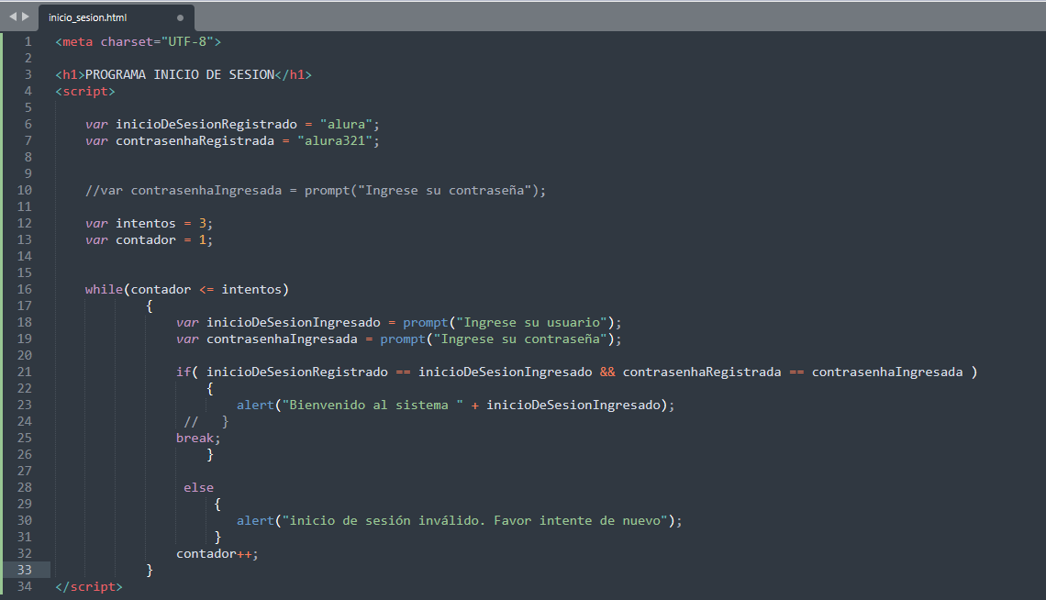
Task: Click the && operator on line 21
Action: pos(607,372)
